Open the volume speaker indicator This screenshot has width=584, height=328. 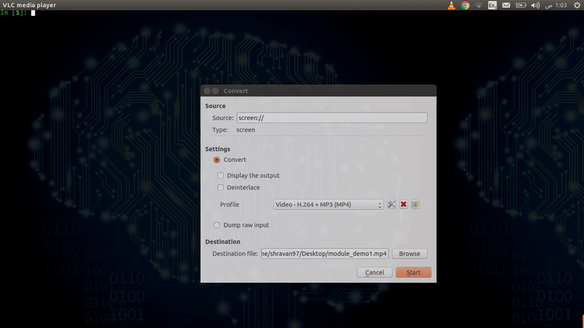tap(535, 5)
